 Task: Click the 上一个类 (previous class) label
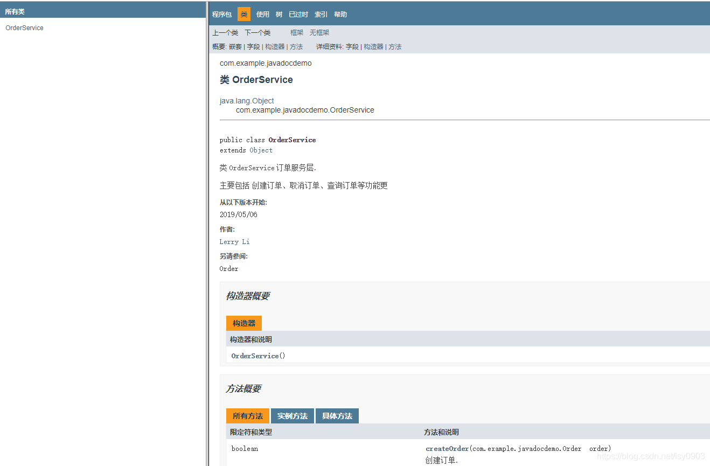[225, 33]
